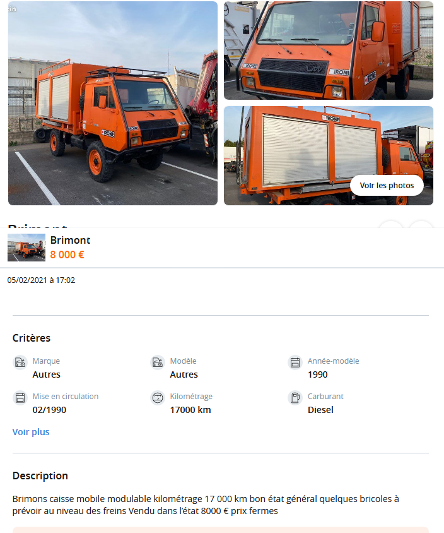Open the truck front grille photo
The width and height of the screenshot is (444, 533).
pos(328,51)
